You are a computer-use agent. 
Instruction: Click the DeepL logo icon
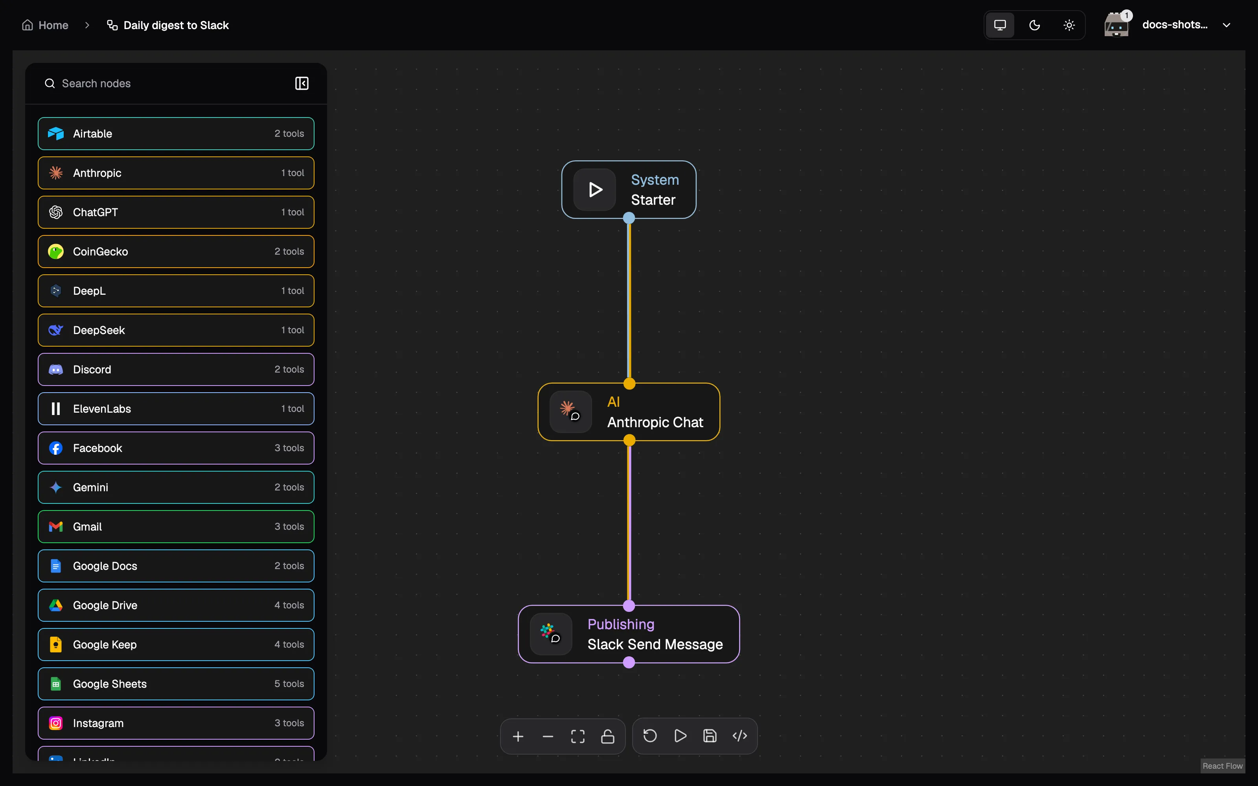click(x=55, y=290)
